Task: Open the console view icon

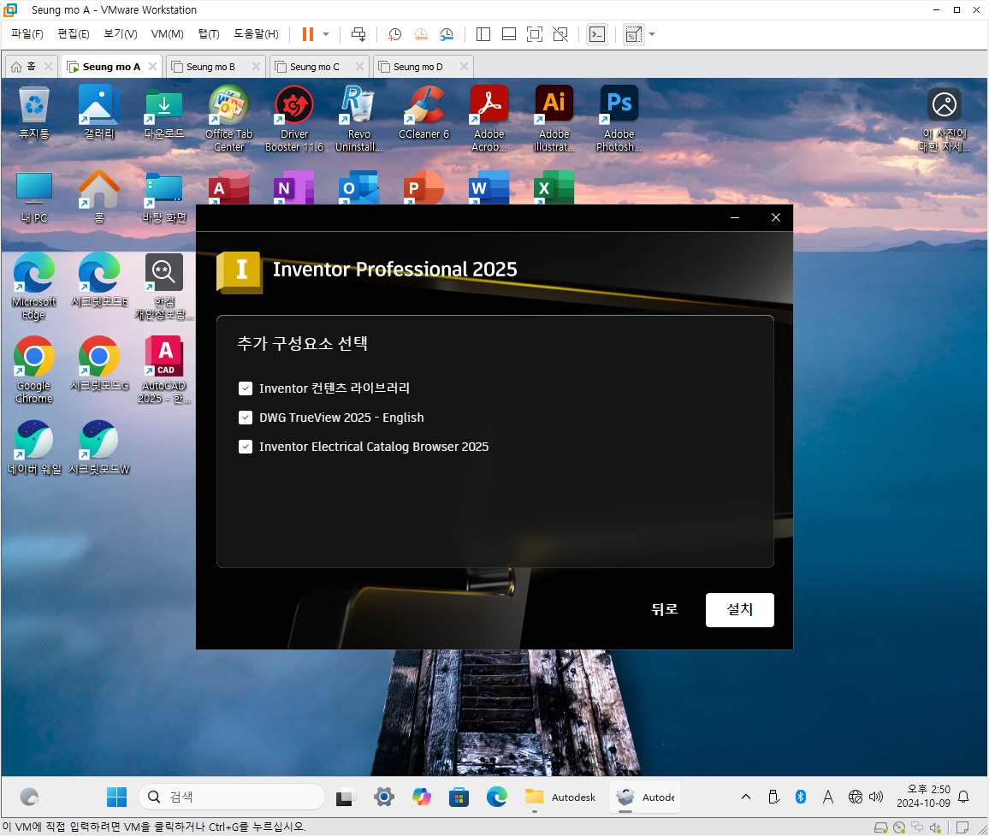Action: click(596, 35)
